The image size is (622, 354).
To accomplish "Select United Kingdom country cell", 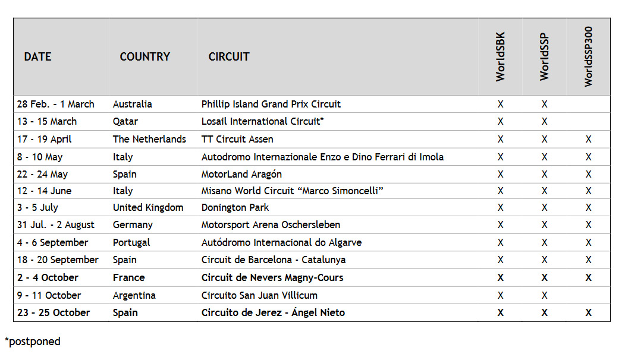I will point(148,207).
